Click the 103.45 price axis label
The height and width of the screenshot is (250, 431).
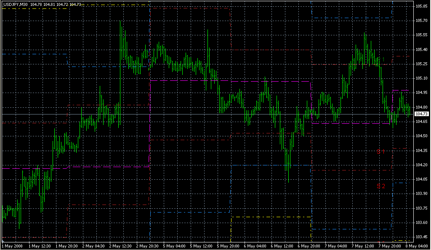pos(421,237)
